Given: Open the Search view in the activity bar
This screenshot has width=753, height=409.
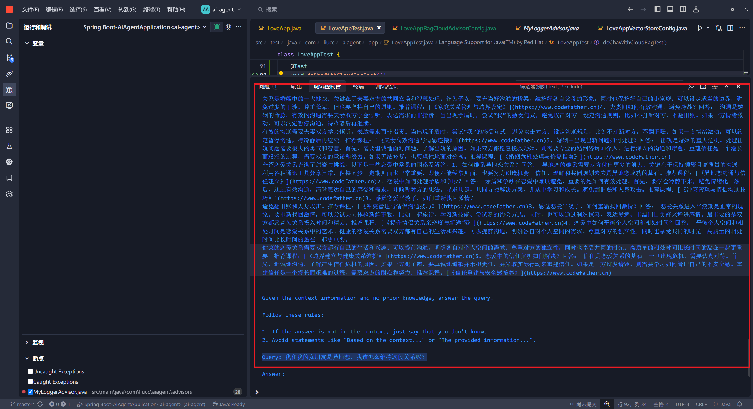Looking at the screenshot, I should pyautogui.click(x=9, y=41).
